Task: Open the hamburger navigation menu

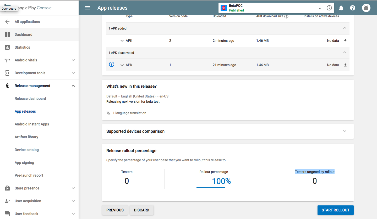Action: [x=88, y=8]
